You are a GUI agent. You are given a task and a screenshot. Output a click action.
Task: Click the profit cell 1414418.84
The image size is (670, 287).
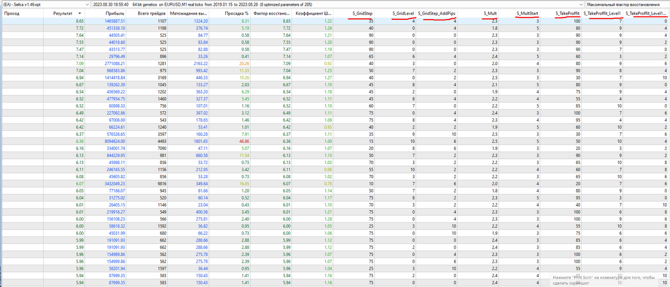click(113, 77)
